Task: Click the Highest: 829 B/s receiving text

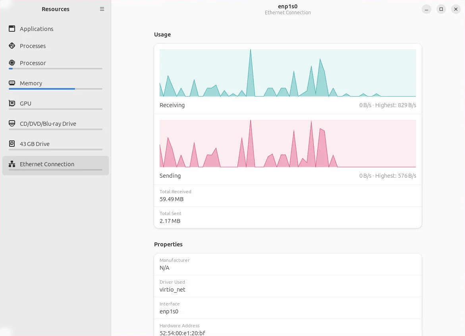Action: 396,105
